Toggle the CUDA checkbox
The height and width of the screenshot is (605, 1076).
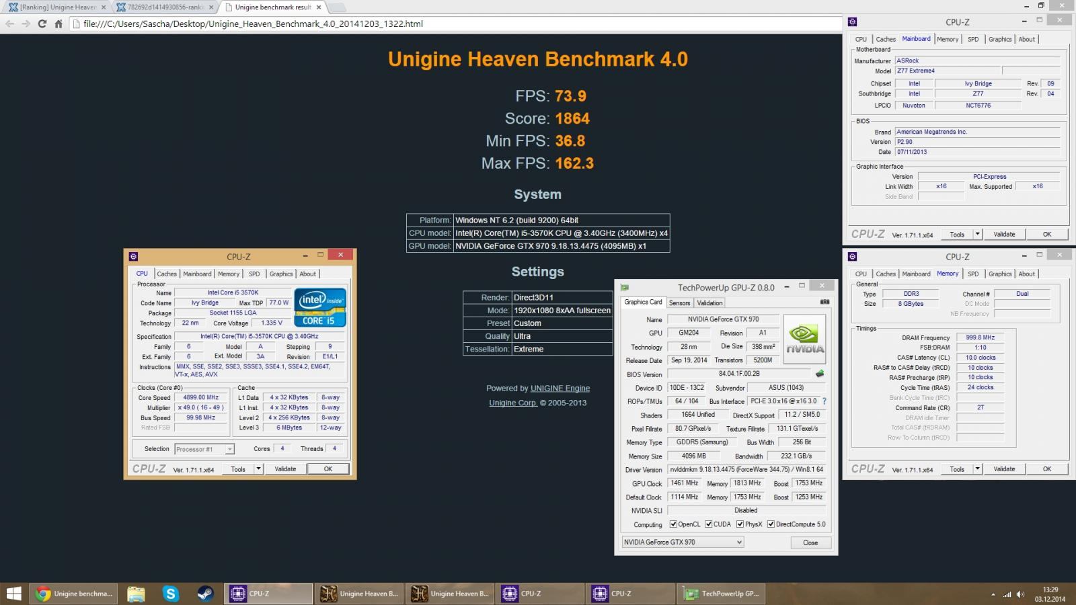coord(709,524)
